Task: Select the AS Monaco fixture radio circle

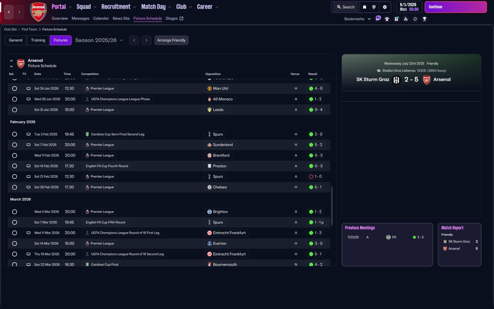Action: (x=14, y=99)
